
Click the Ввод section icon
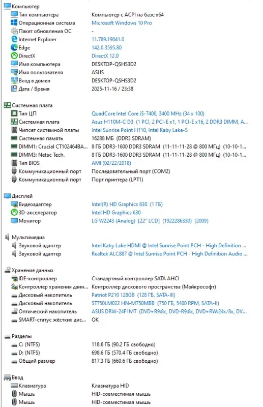click(x=7, y=377)
